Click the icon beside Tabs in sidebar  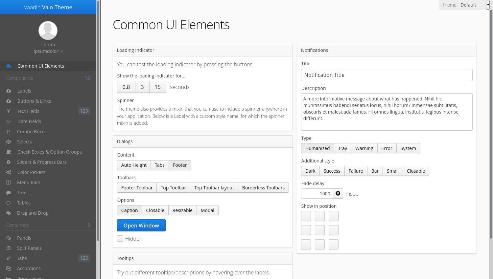(9, 258)
